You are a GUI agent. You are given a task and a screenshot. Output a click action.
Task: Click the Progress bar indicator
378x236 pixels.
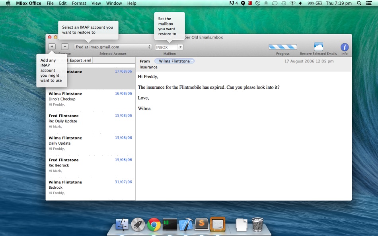(x=283, y=47)
